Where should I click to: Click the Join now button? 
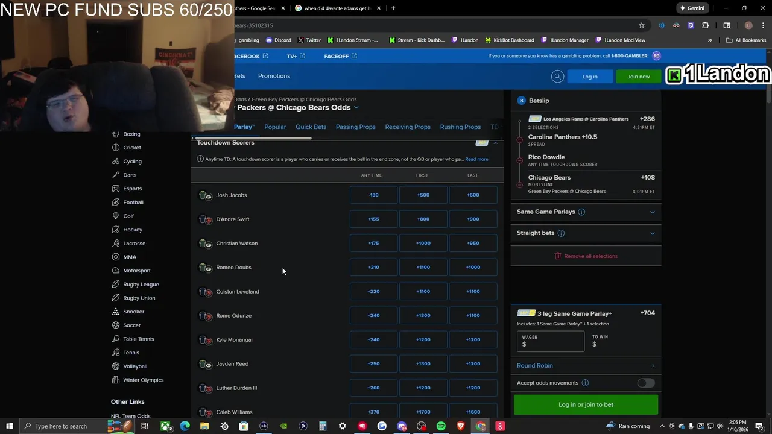(638, 77)
